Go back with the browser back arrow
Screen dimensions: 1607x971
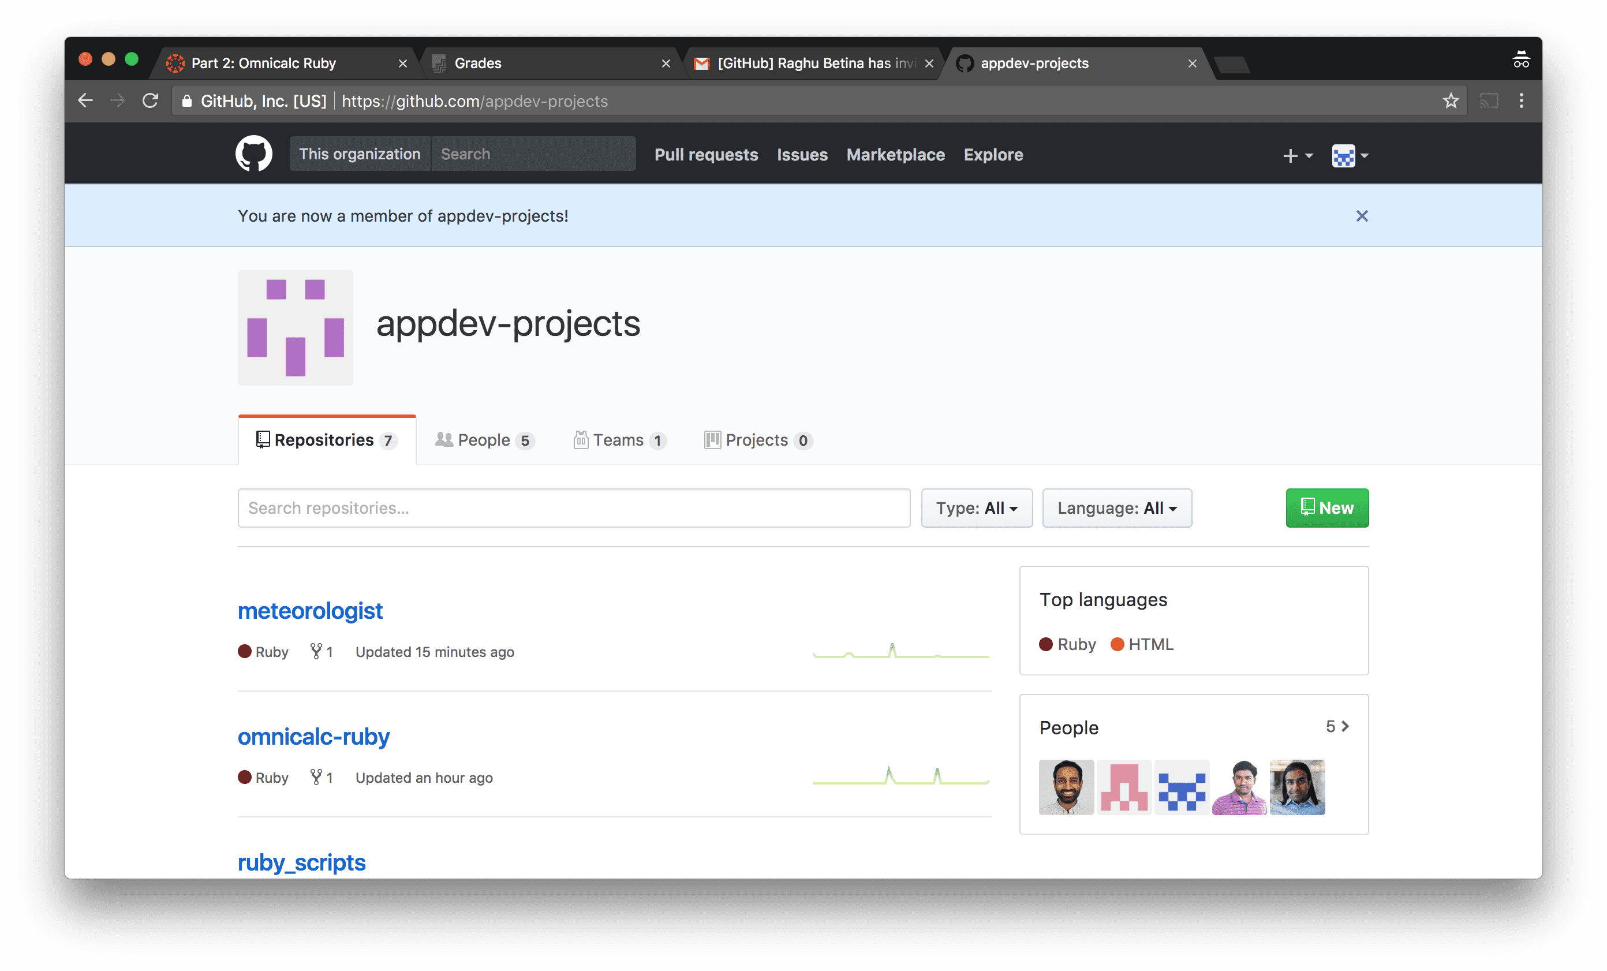click(x=85, y=100)
